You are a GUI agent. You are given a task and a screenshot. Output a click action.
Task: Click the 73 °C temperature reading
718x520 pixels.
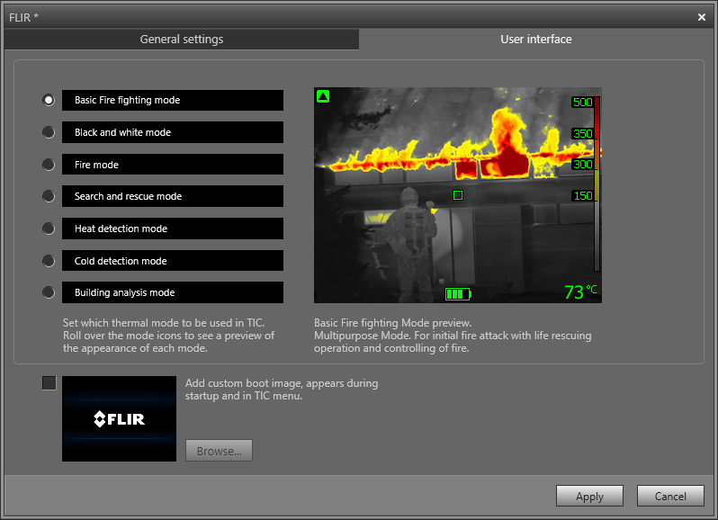click(580, 292)
